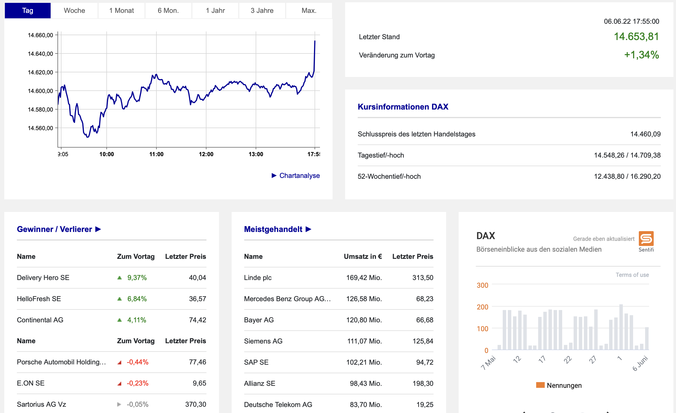Click the green up arrow for HelloFresh SE
This screenshot has height=413, width=676.
(120, 299)
